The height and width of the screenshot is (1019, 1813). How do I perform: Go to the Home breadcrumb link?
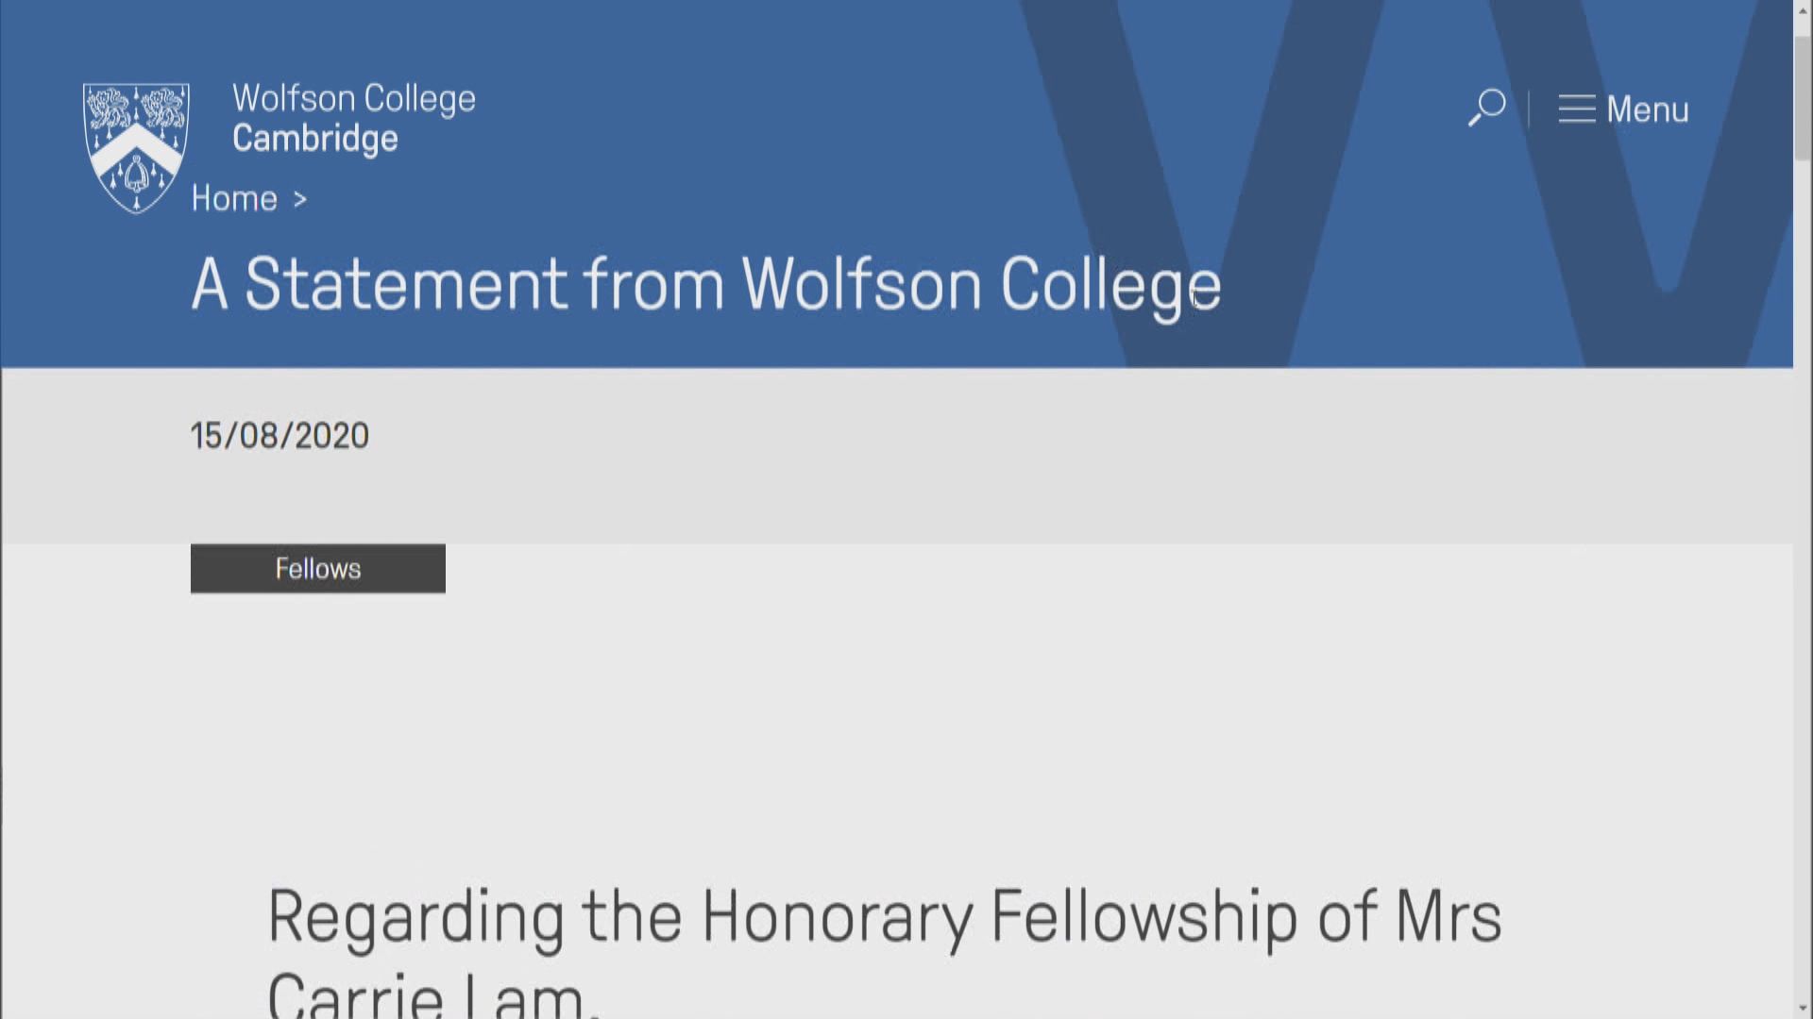pyautogui.click(x=234, y=199)
